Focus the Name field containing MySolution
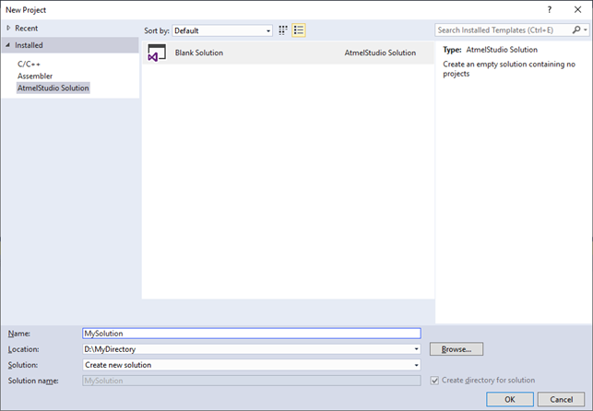The width and height of the screenshot is (593, 411). [x=252, y=334]
